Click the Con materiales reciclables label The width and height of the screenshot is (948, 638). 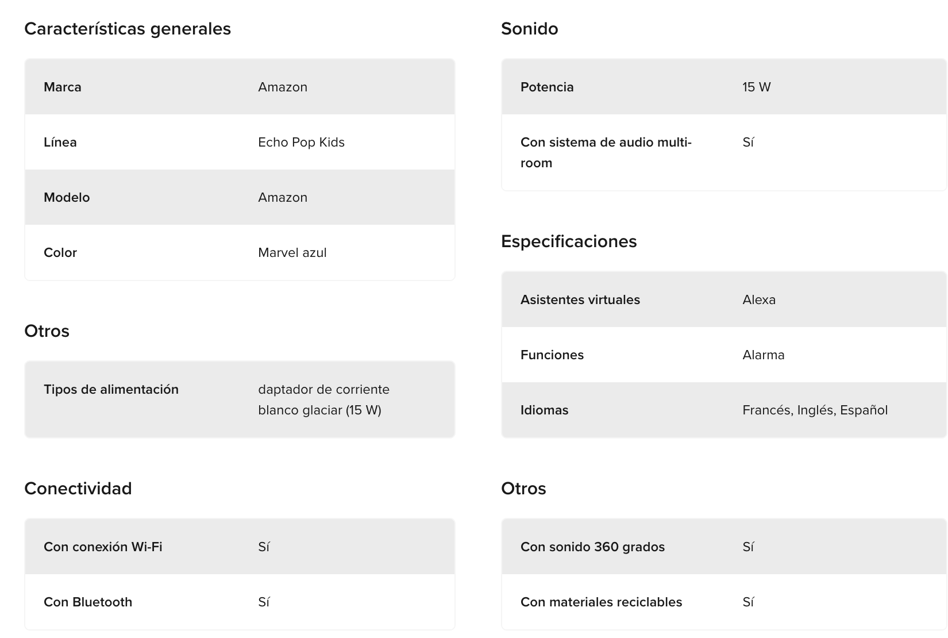601,602
